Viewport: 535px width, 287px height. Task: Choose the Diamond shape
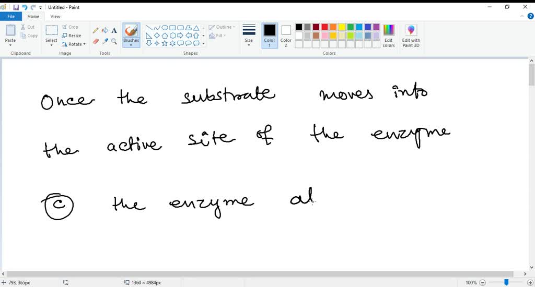click(x=157, y=35)
